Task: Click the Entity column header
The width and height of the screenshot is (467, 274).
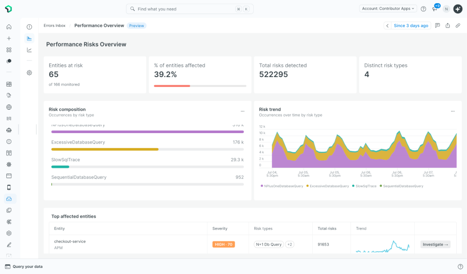Action: pos(59,228)
